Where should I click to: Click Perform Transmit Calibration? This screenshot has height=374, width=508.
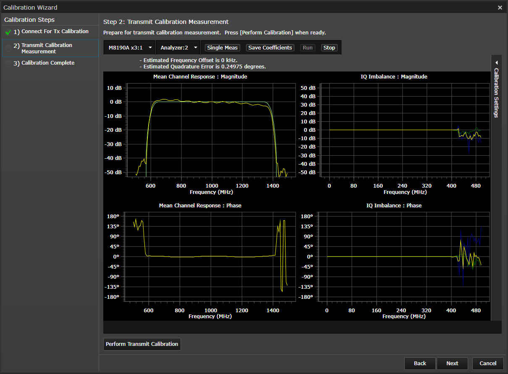(142, 344)
